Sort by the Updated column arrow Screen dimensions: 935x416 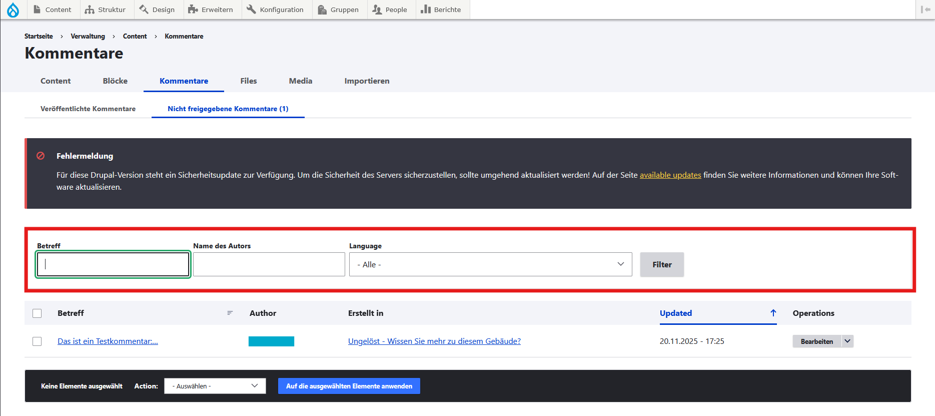pos(773,313)
